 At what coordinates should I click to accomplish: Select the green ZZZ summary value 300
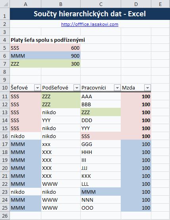click(61, 64)
